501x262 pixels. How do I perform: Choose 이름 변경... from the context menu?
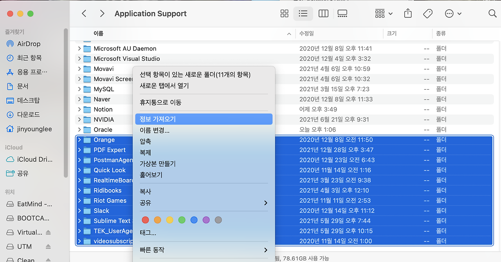click(x=204, y=130)
